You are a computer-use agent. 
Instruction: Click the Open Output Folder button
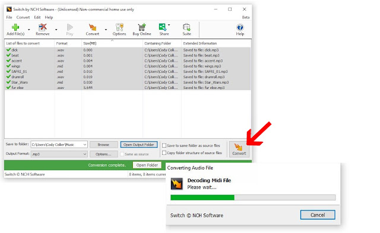[x=138, y=145]
